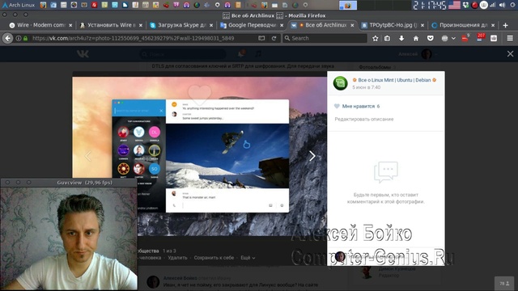The image size is (518, 291).
Task: Switch to the Загрузка Skype tab
Action: [x=181, y=25]
